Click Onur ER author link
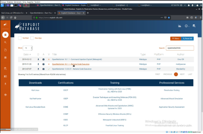203x134 pixels. pos(181,59)
